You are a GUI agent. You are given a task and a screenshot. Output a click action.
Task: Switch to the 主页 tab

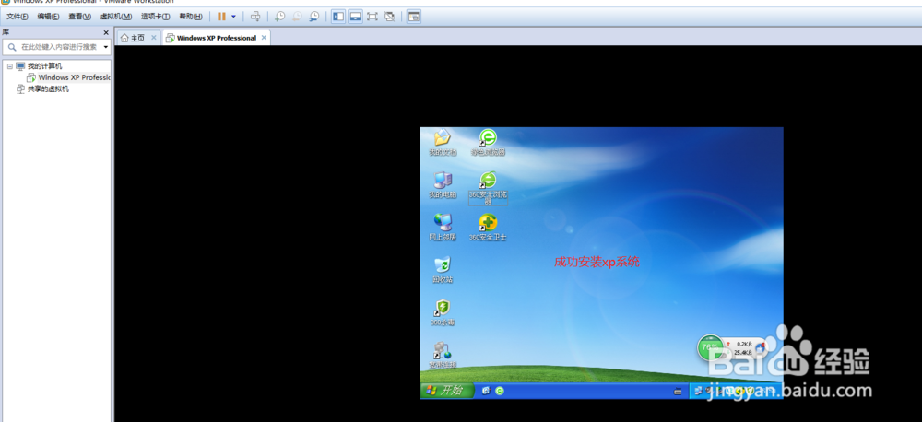point(133,38)
